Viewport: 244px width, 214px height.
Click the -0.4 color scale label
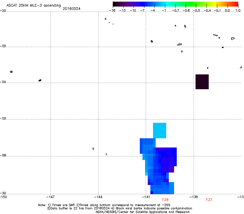pos(207,11)
